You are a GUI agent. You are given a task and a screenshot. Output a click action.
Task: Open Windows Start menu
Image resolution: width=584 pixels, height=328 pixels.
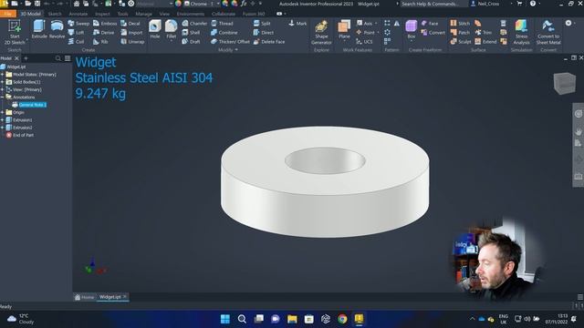click(225, 319)
